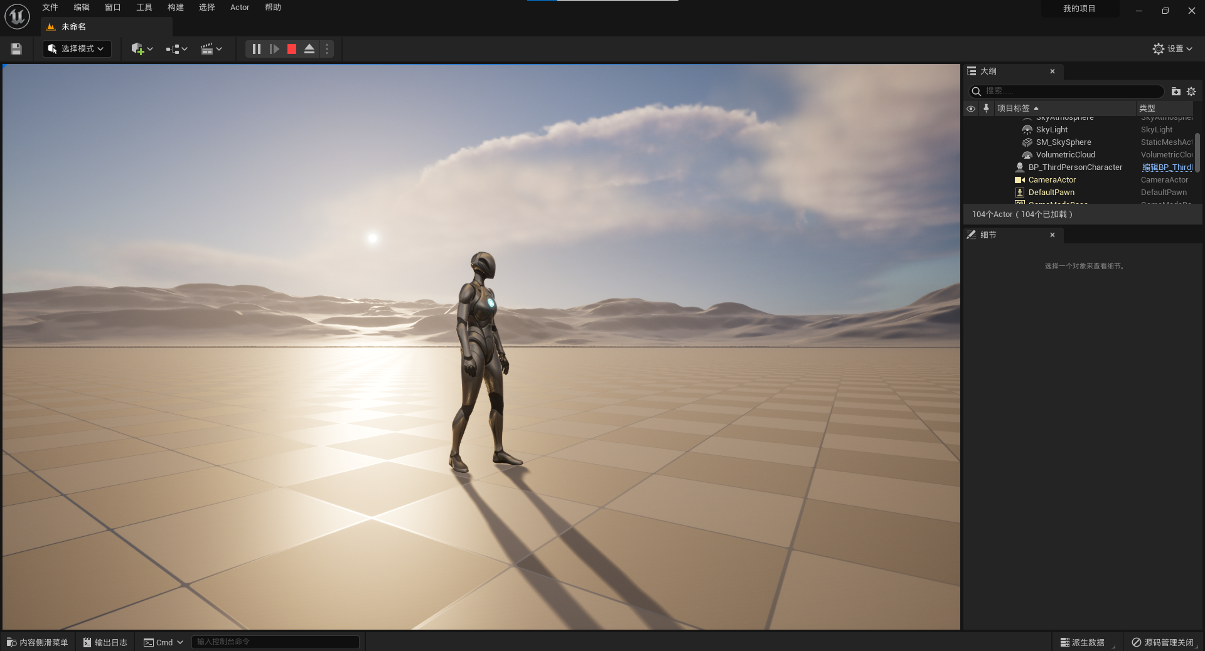Image resolution: width=1205 pixels, height=651 pixels.
Task: Select the 细节 details tab
Action: 1013,235
